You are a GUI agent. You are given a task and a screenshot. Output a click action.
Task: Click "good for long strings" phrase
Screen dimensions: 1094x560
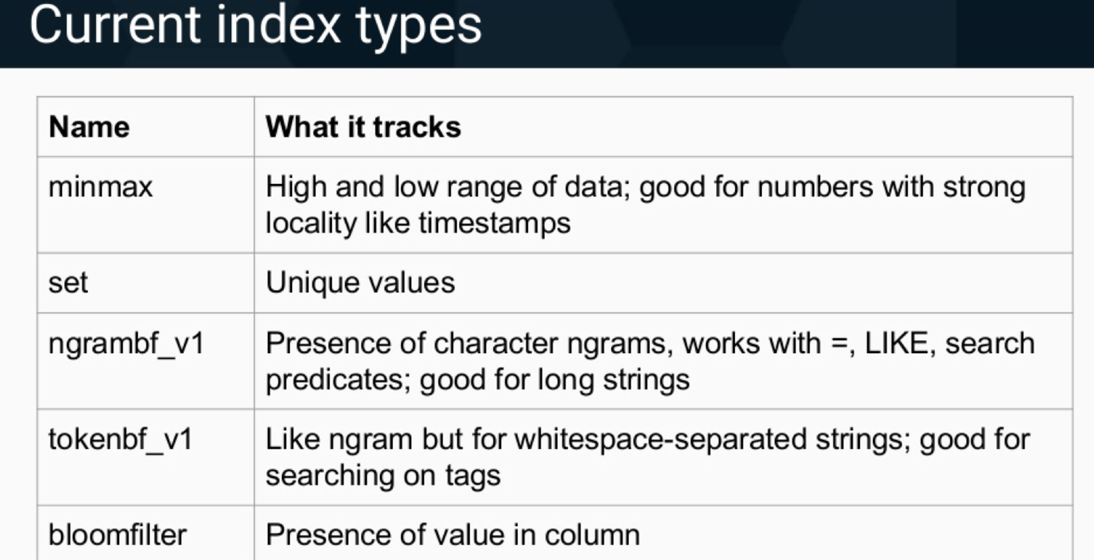(554, 380)
